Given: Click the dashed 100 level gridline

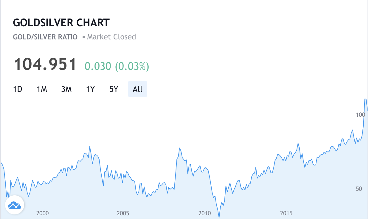Looking at the screenshot, I should point(179,118).
